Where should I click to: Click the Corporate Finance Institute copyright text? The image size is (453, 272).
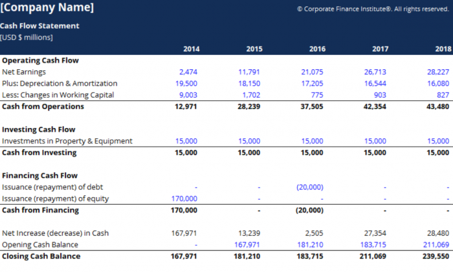pyautogui.click(x=372, y=9)
